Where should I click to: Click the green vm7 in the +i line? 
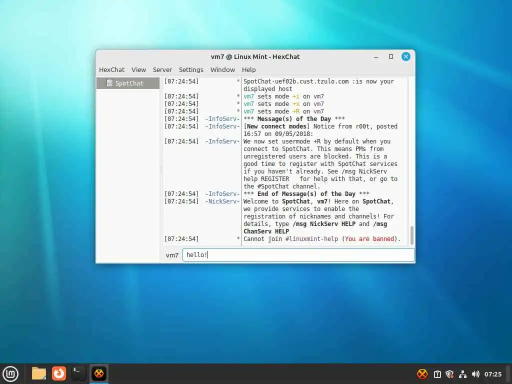249,96
